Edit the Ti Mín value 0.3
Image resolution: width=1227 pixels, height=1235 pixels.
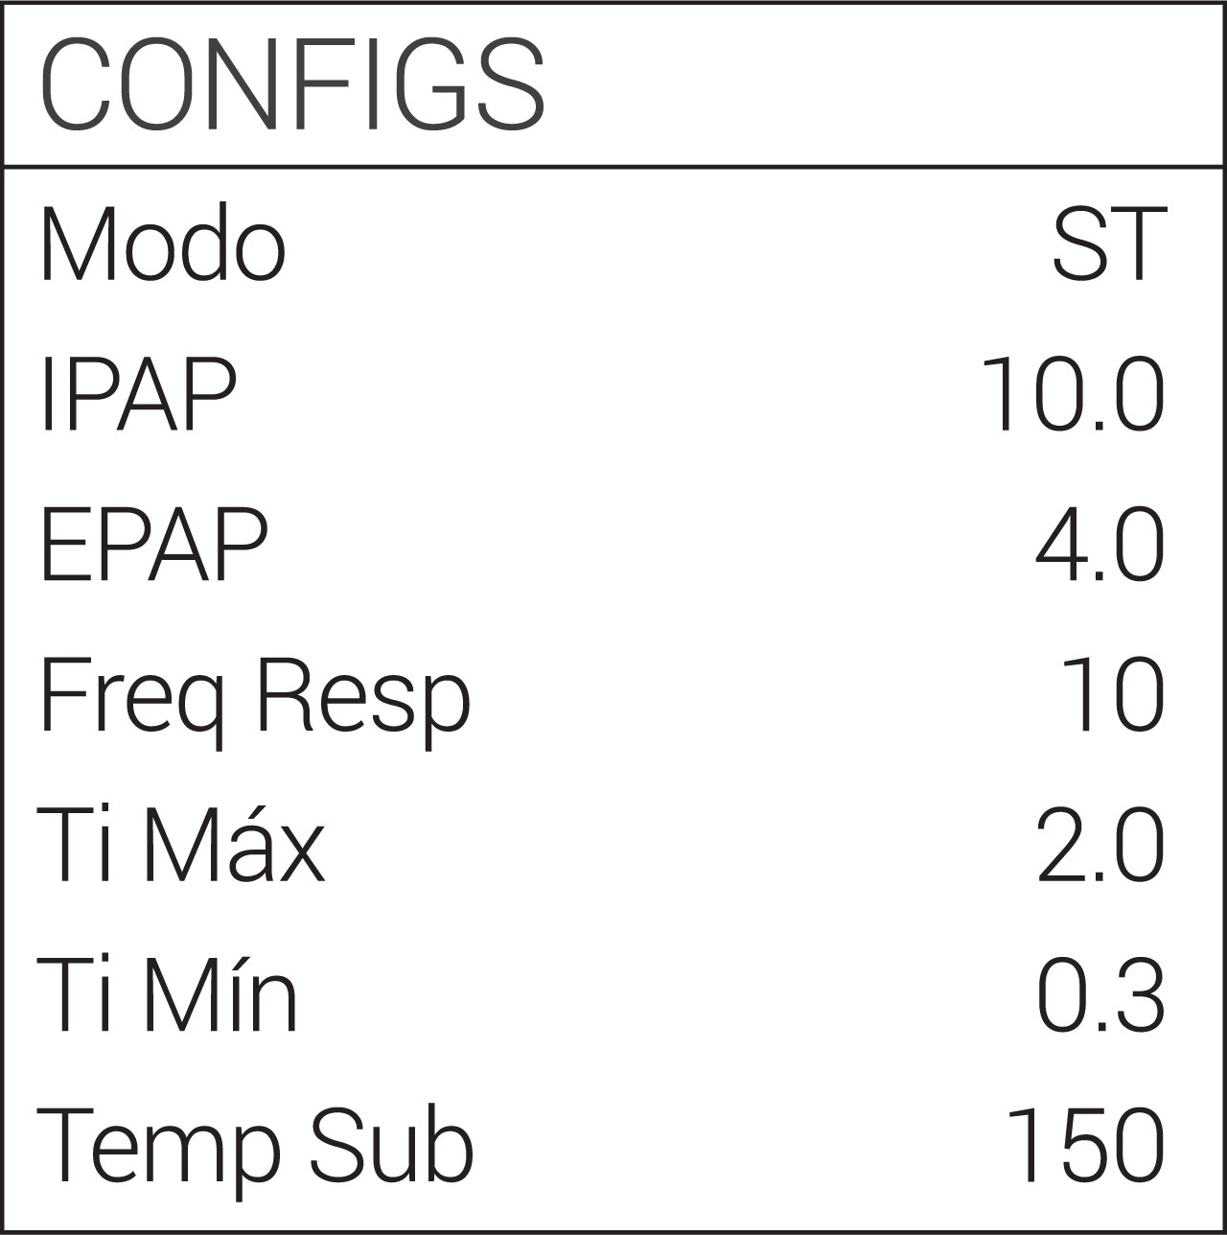pyautogui.click(x=1100, y=994)
